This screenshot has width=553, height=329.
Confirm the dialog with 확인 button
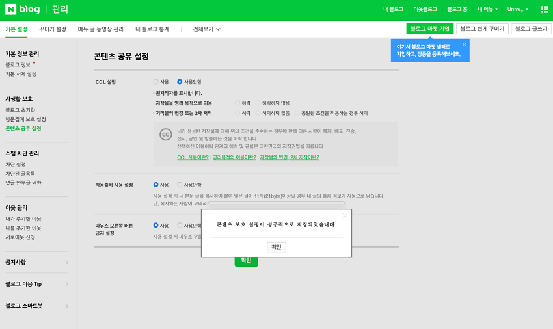(276, 247)
